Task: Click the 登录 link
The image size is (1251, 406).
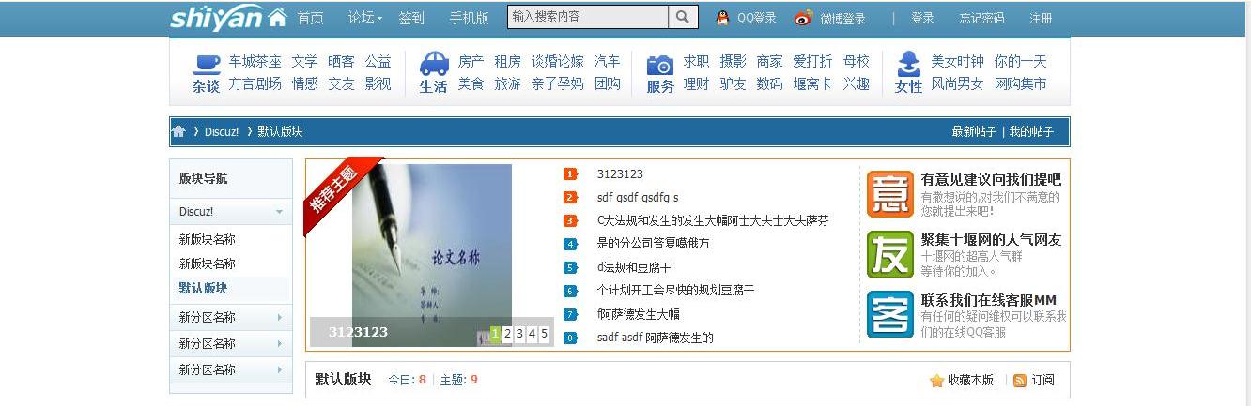Action: 922,18
